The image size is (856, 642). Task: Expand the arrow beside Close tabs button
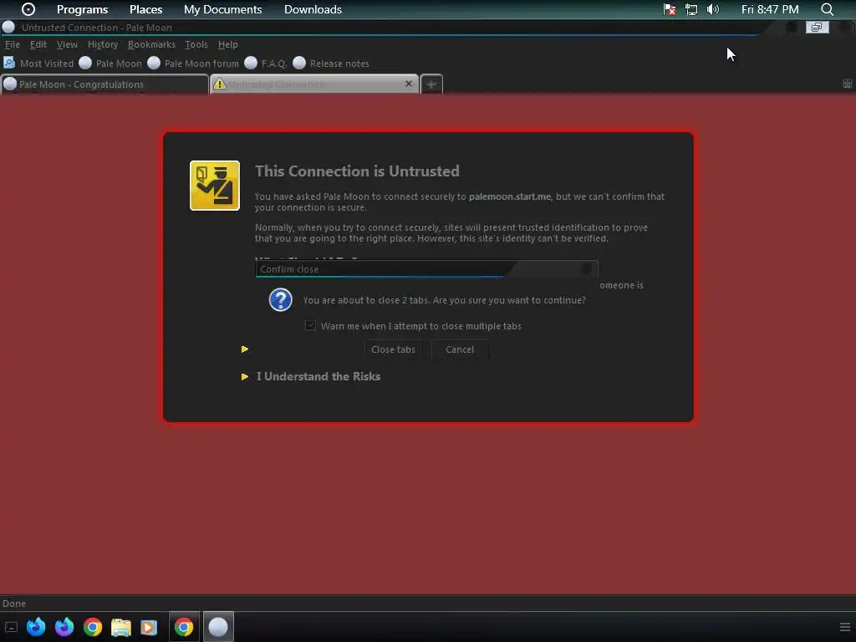(245, 349)
